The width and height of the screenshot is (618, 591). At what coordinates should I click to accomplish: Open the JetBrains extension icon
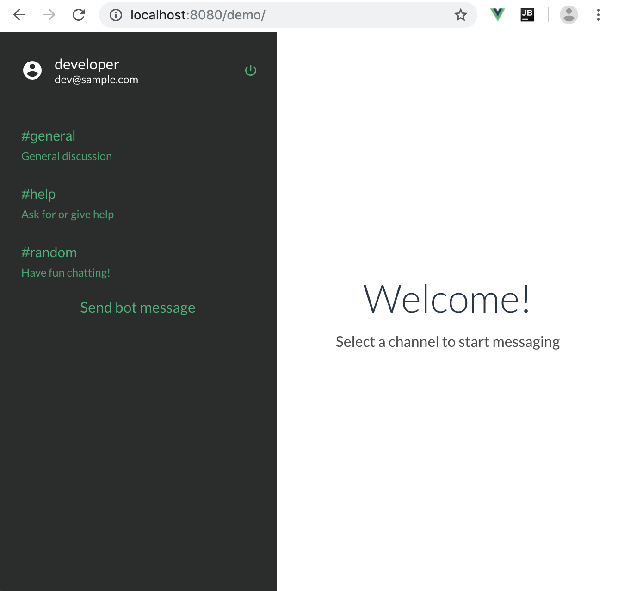(x=527, y=15)
